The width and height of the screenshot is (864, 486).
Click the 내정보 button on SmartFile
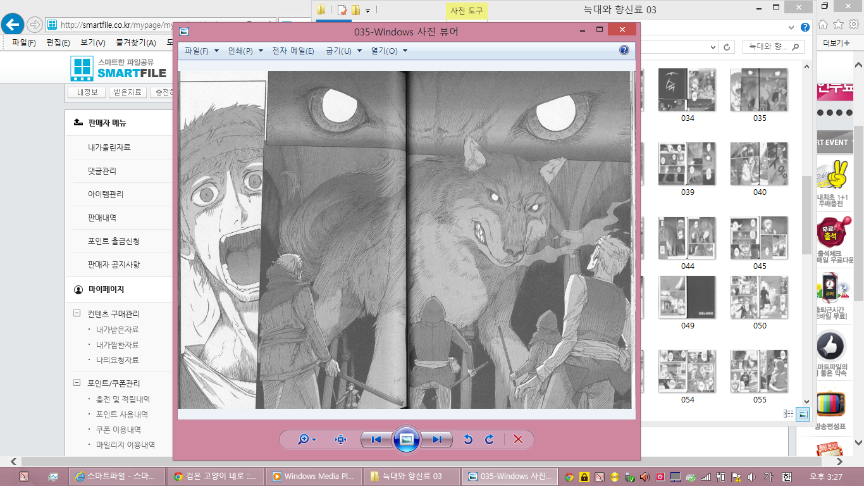click(87, 92)
